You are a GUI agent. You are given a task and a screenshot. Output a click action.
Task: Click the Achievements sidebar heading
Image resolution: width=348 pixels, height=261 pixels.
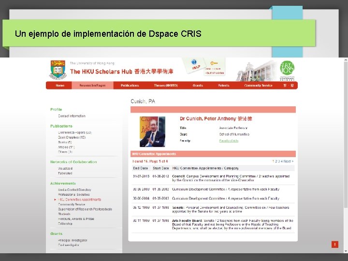coord(63,183)
